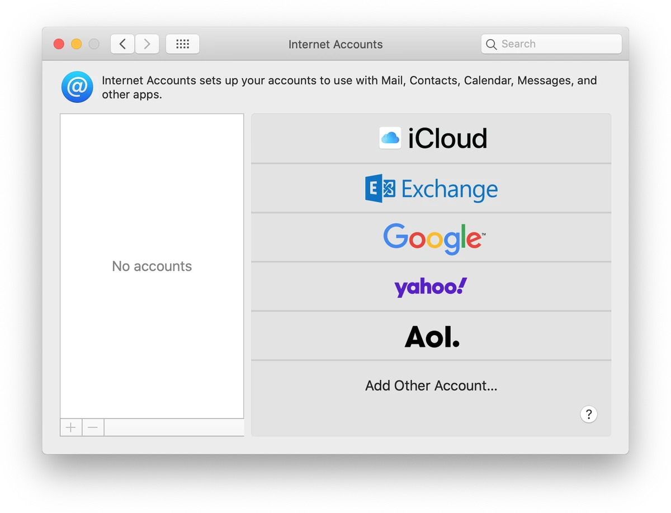Screen dimensions: 671x513
Task: Click the minus button below the account list
Action: pos(93,427)
